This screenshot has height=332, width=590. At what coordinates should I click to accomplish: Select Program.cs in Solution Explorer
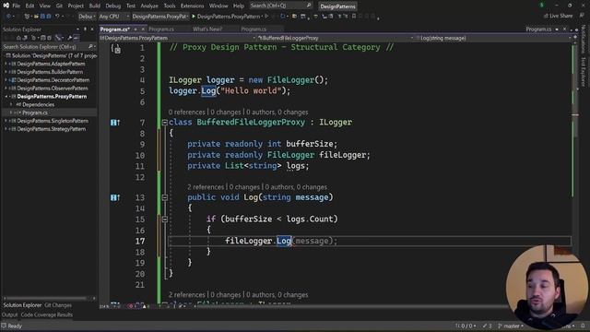coord(35,113)
